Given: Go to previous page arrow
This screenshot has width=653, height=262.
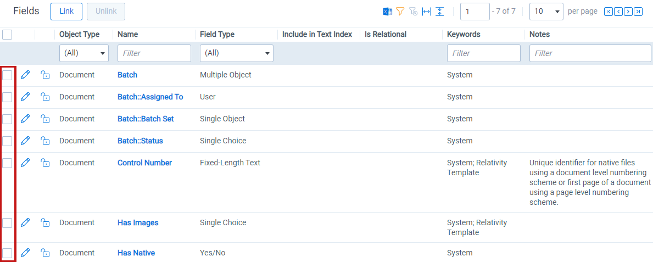Looking at the screenshot, I should point(618,12).
